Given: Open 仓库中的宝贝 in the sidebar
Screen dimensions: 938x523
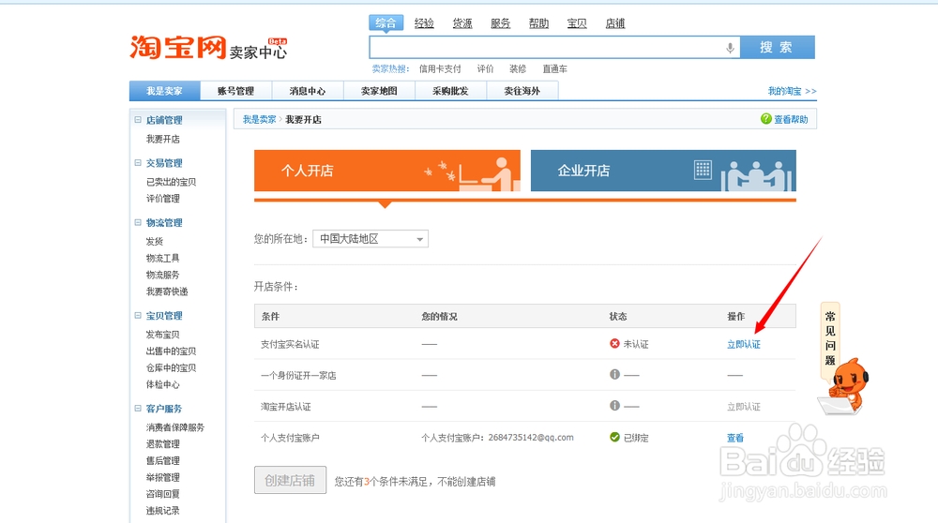Looking at the screenshot, I should [x=171, y=367].
